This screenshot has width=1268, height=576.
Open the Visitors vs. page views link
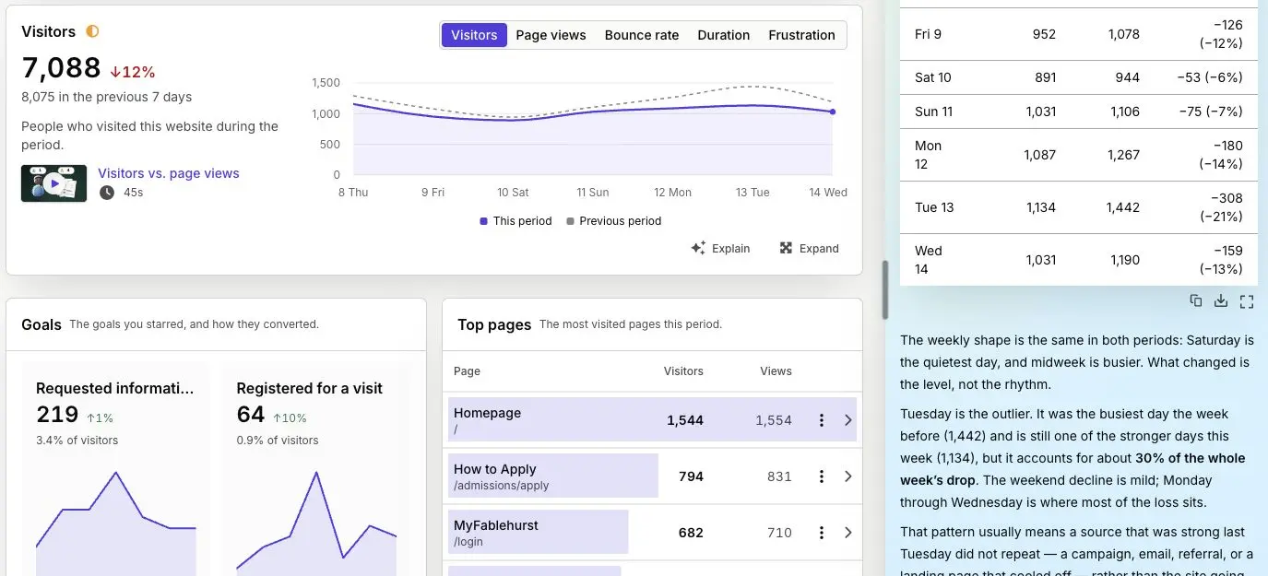(168, 173)
